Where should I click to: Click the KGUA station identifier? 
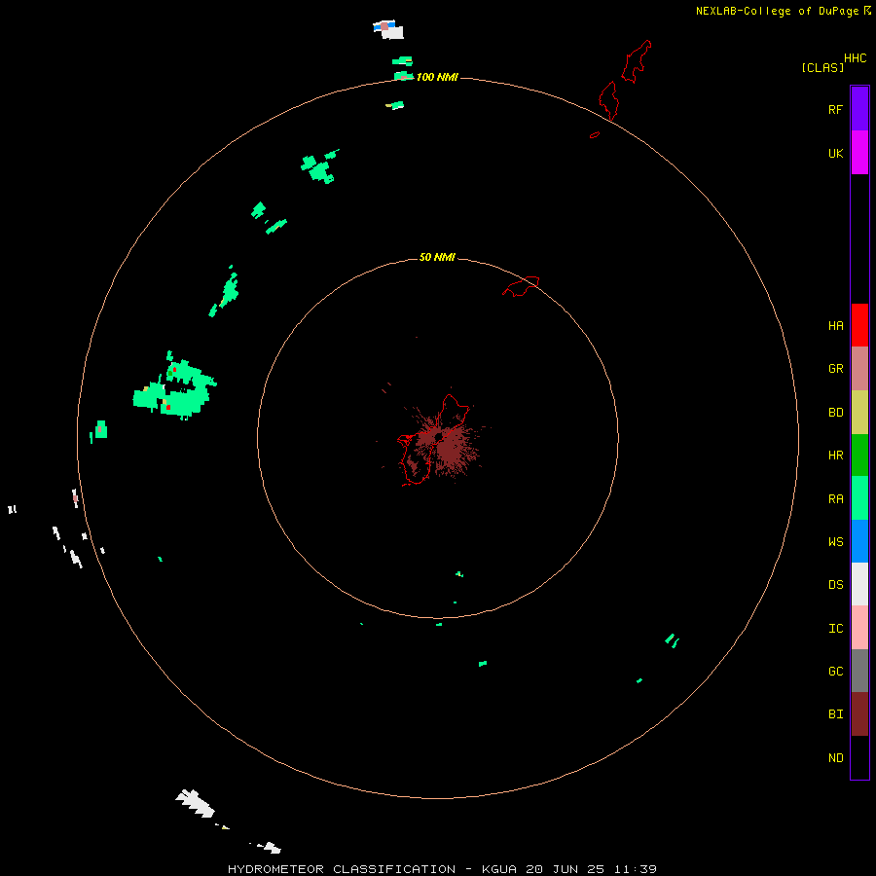pyautogui.click(x=499, y=869)
